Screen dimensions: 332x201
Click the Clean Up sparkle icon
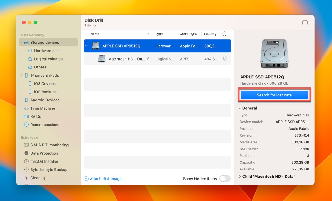(x=26, y=178)
